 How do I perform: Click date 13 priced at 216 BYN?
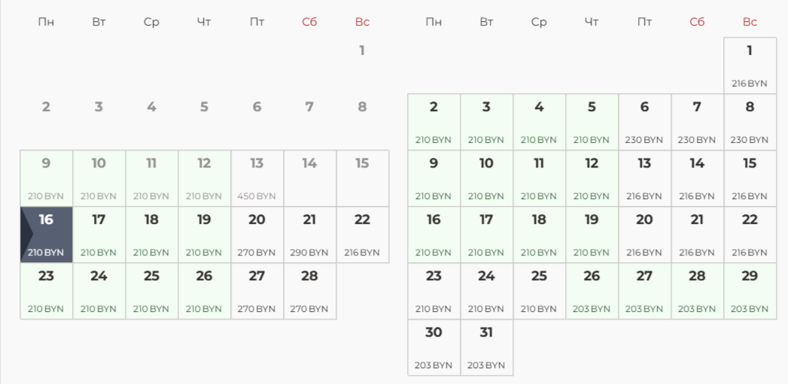pos(644,178)
